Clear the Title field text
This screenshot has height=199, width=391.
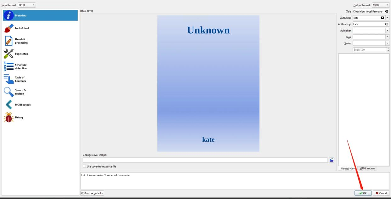pos(387,12)
